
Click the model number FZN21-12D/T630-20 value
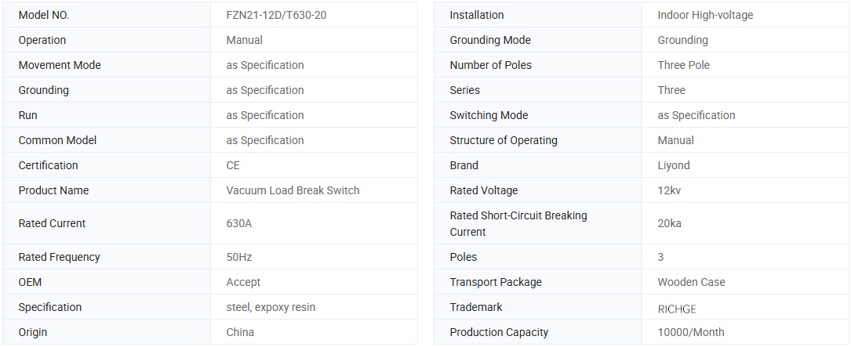(x=276, y=15)
